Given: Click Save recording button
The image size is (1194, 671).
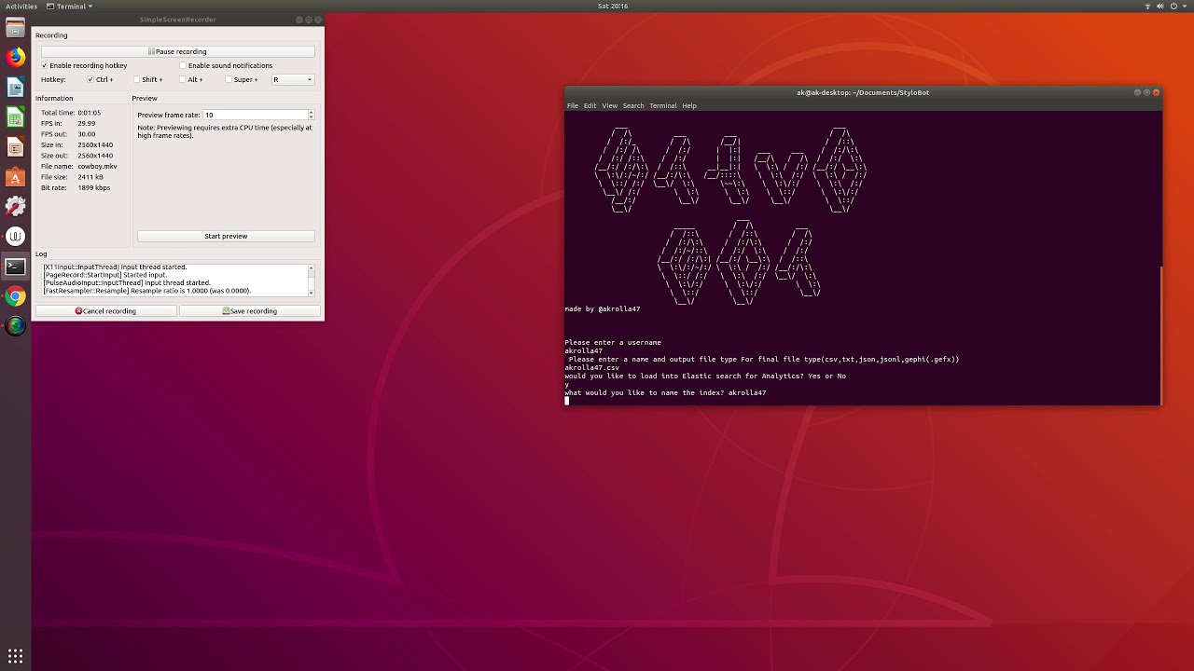Looking at the screenshot, I should click(x=249, y=311).
